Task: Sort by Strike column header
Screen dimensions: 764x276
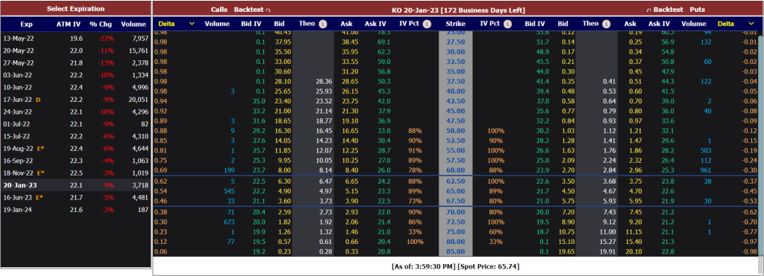Action: pos(456,24)
